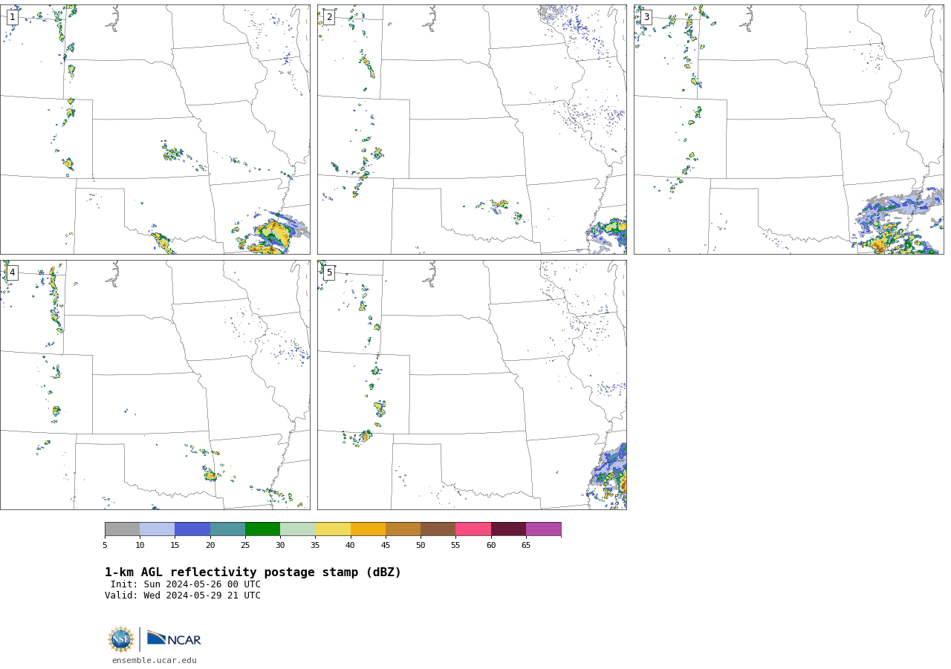Click the panel number 4 label
Screen dimensions: 951x669
12,273
